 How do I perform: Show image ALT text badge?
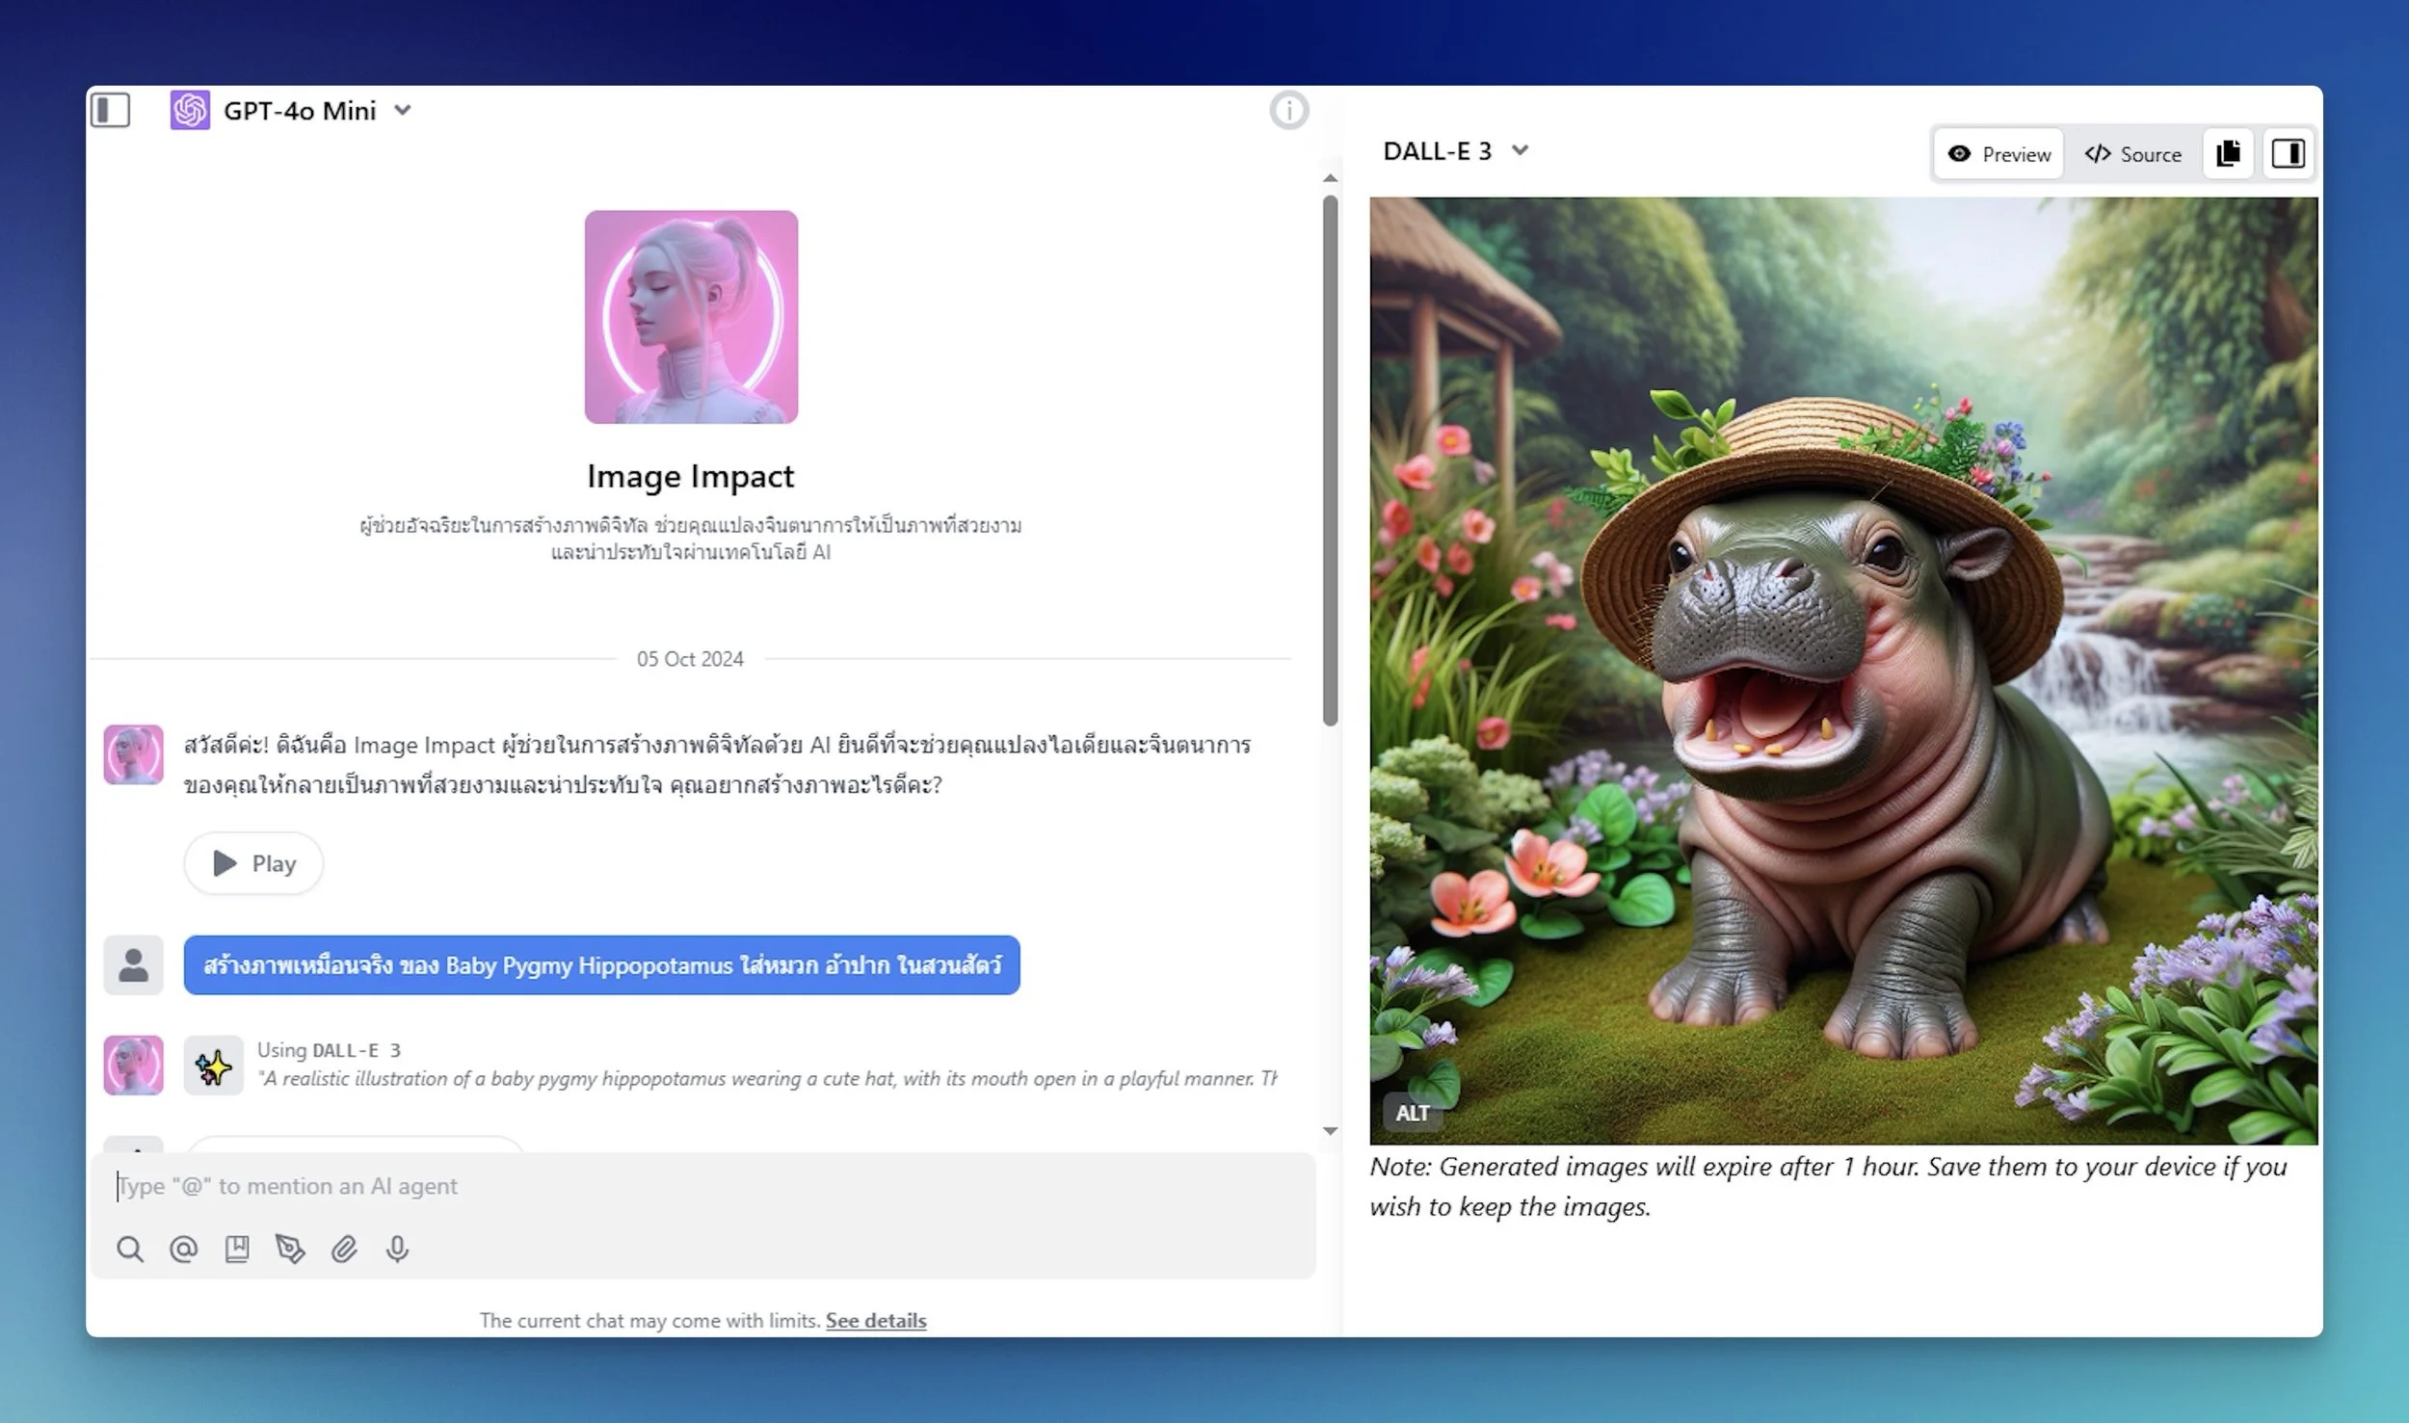tap(1412, 1113)
